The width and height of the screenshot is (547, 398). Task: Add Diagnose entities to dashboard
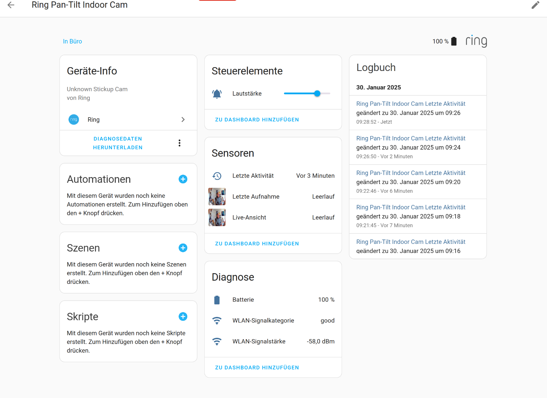pyautogui.click(x=257, y=367)
